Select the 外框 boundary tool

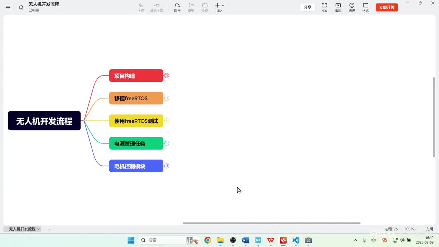(x=205, y=8)
